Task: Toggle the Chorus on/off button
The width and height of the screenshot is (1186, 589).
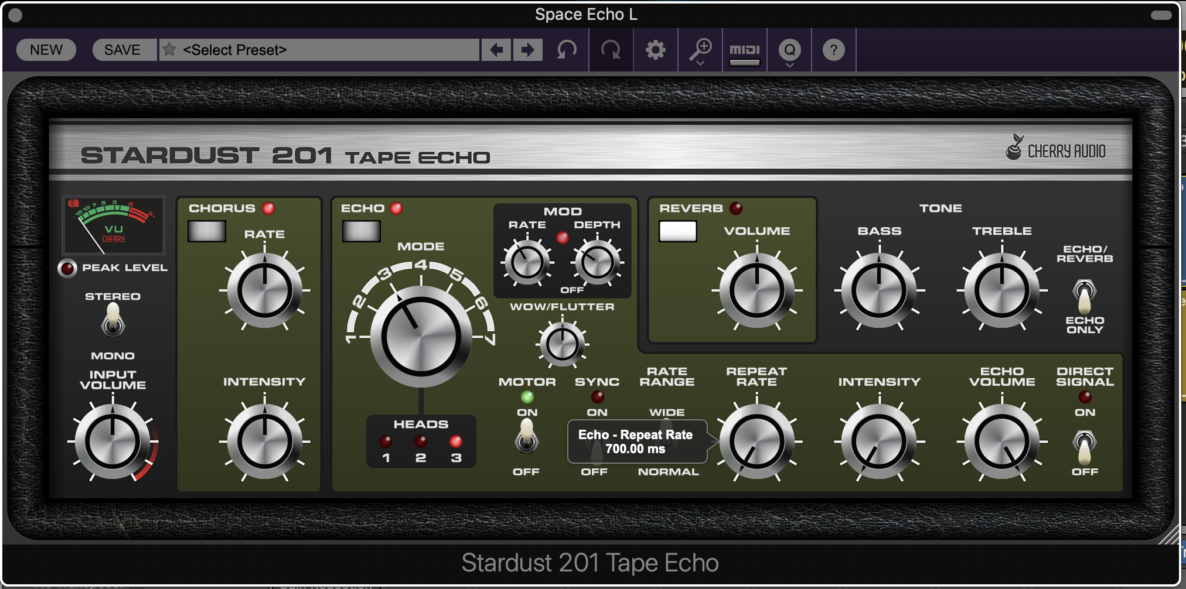Action: (x=207, y=231)
